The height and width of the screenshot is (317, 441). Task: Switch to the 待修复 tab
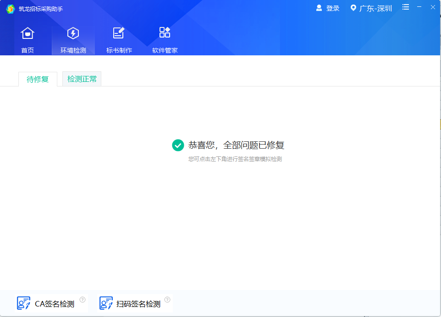38,79
